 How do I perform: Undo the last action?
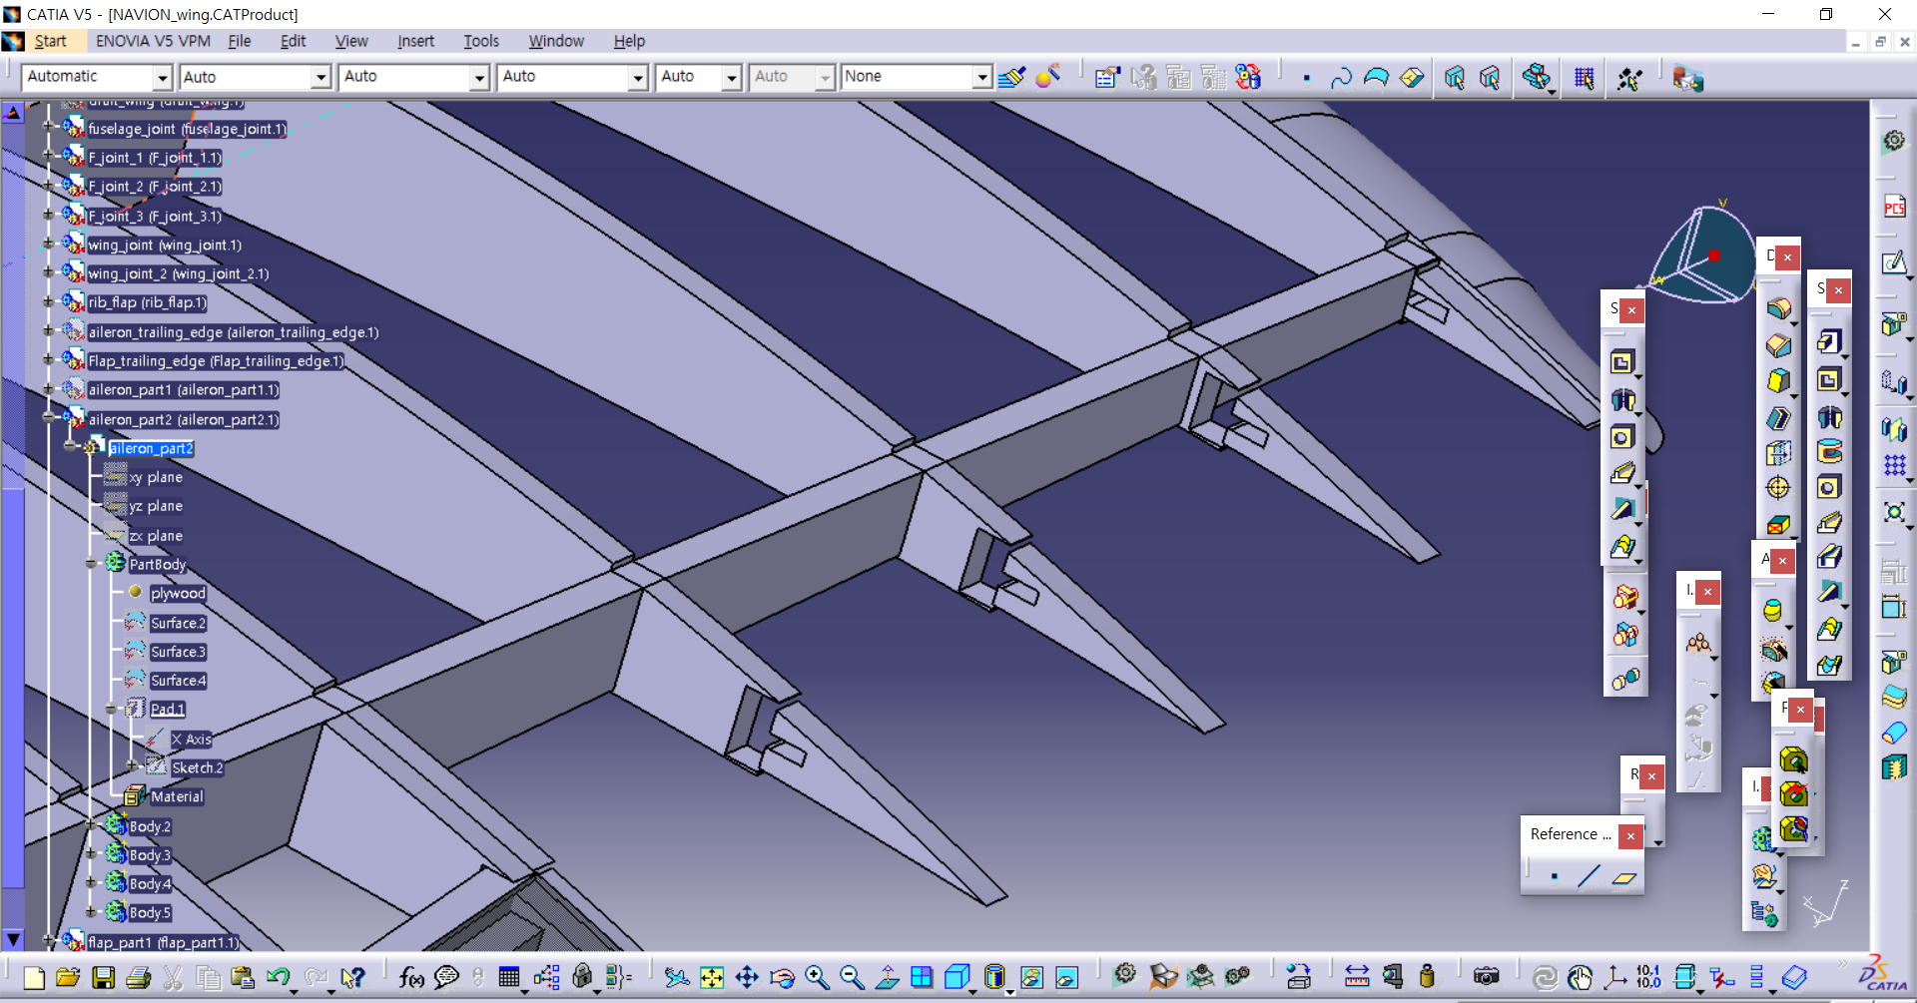[x=278, y=977]
